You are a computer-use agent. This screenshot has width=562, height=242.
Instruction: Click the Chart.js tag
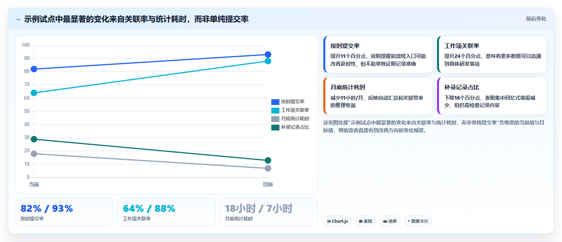(x=337, y=221)
